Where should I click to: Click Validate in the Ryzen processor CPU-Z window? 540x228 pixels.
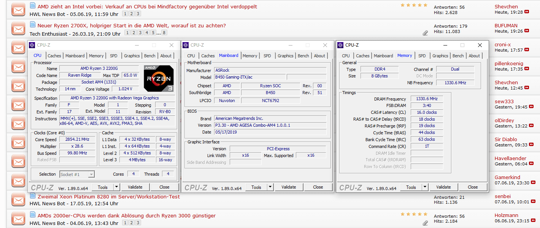135,187
